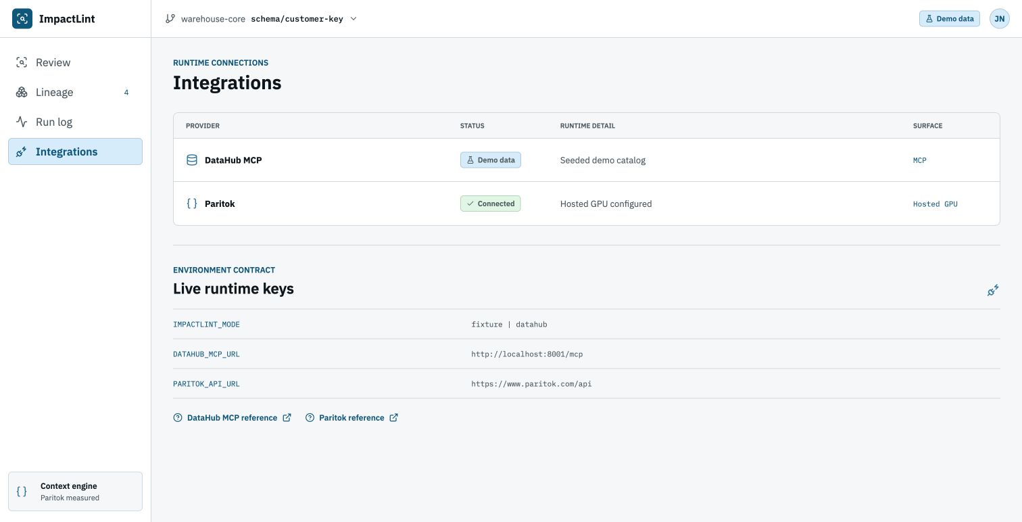
Task: Click the help icon before Paritok reference
Action: coord(310,418)
